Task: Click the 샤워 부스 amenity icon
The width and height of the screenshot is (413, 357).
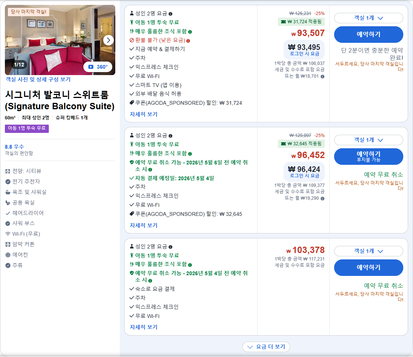Action: coord(8,223)
